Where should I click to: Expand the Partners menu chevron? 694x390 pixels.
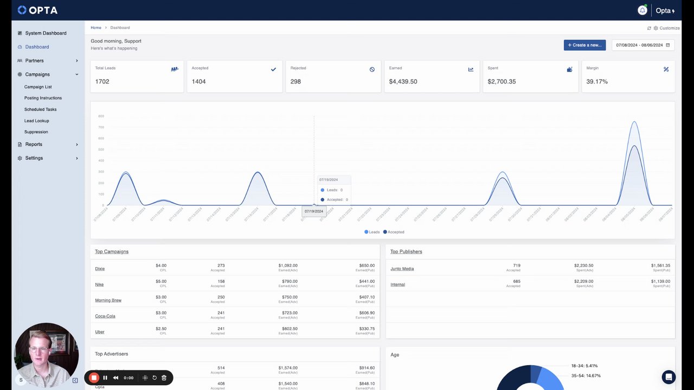(x=77, y=61)
